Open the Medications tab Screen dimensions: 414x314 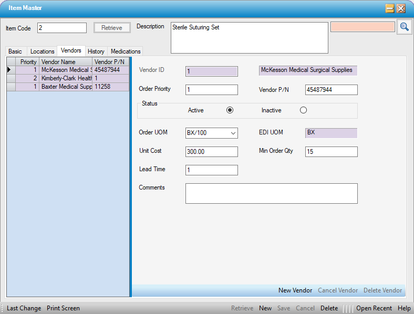click(126, 51)
